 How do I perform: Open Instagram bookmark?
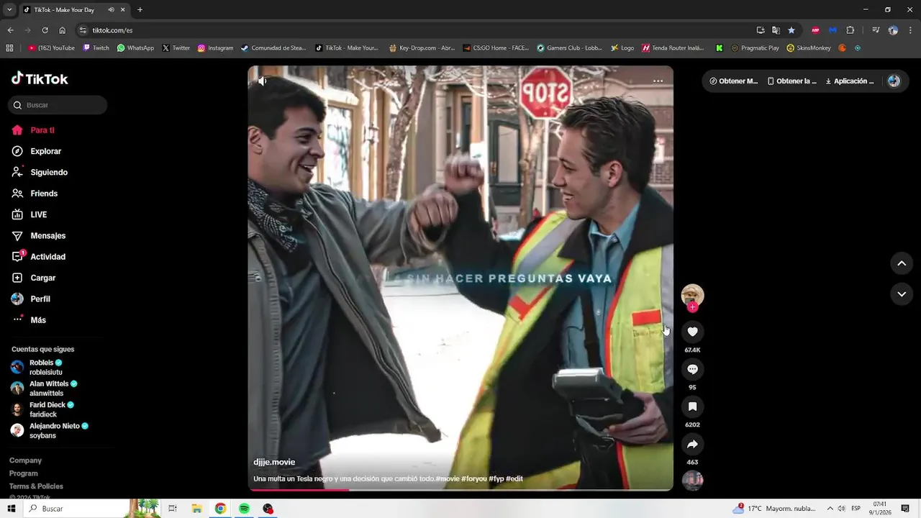click(215, 48)
